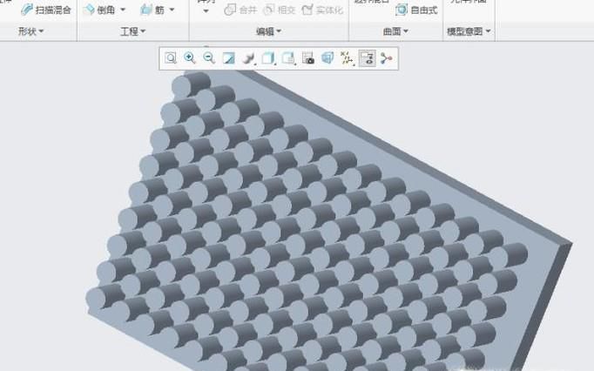Open the Saved Orientations box icon
Viewport: 594px width, 371px height.
coord(268,58)
